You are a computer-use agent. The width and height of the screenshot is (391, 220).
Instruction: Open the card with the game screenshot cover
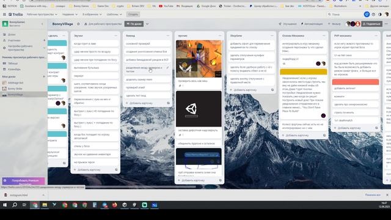(x=199, y=64)
